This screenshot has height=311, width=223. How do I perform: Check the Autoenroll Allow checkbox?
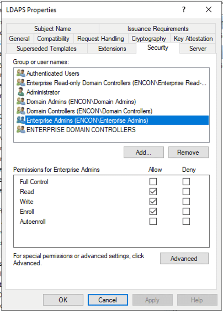(x=153, y=221)
